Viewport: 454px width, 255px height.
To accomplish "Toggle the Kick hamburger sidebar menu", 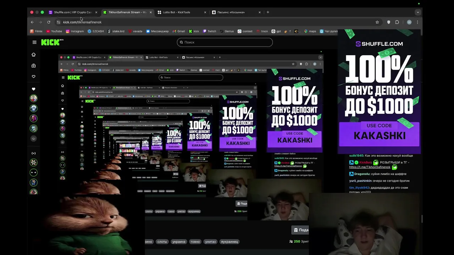I will pos(34,42).
